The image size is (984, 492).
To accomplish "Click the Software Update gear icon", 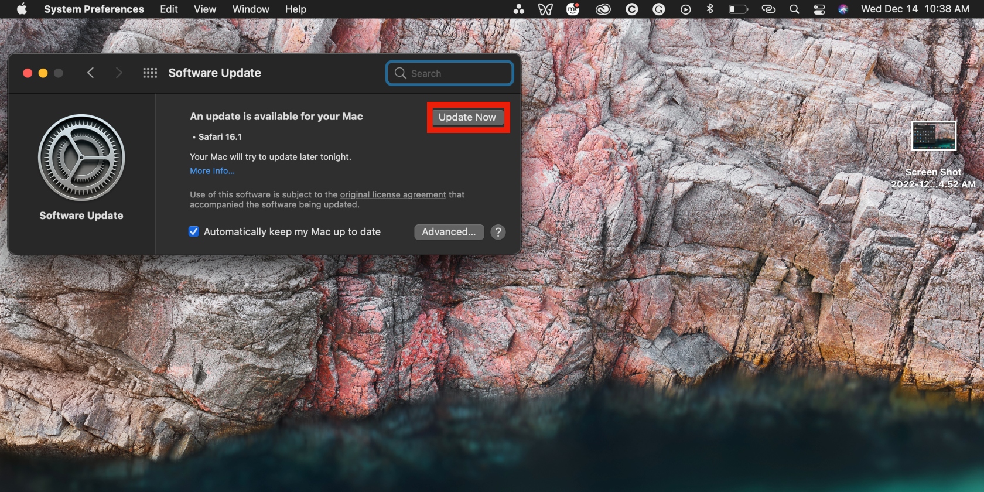I will (81, 158).
